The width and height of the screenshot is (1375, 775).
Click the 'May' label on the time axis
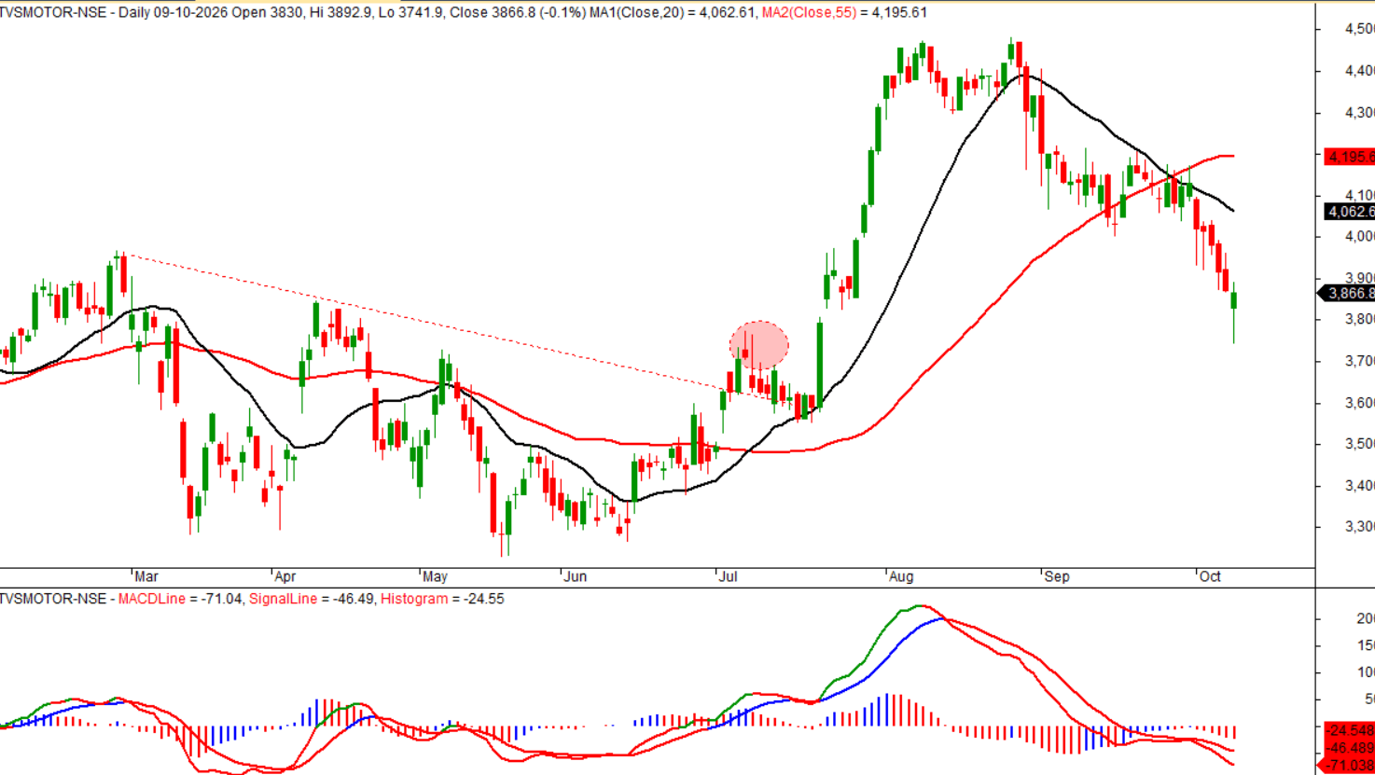(x=435, y=576)
